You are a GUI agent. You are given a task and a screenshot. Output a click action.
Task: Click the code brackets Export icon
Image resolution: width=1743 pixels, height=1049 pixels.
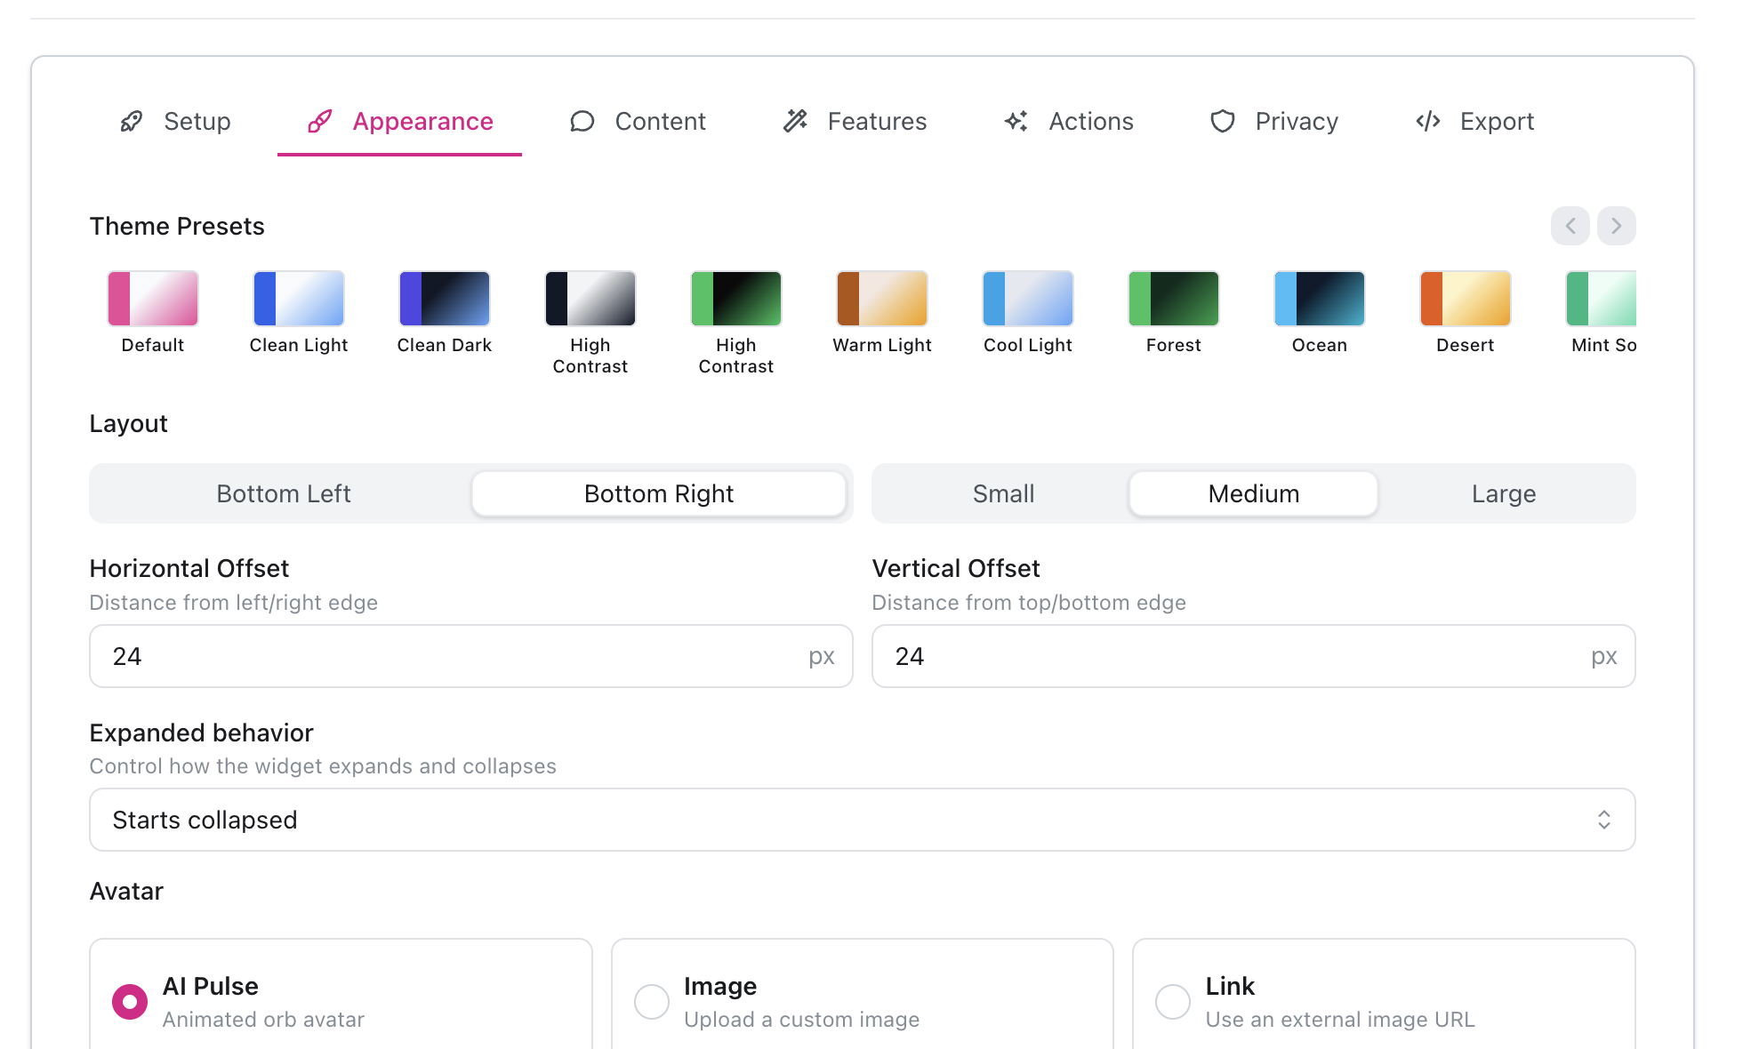tap(1428, 121)
